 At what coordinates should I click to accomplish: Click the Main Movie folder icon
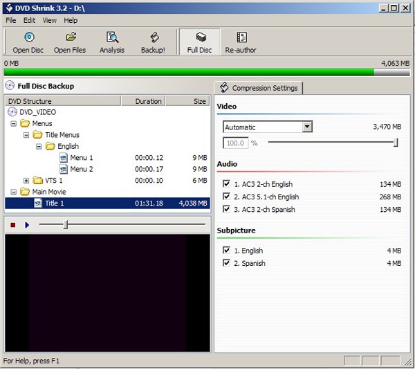point(25,192)
